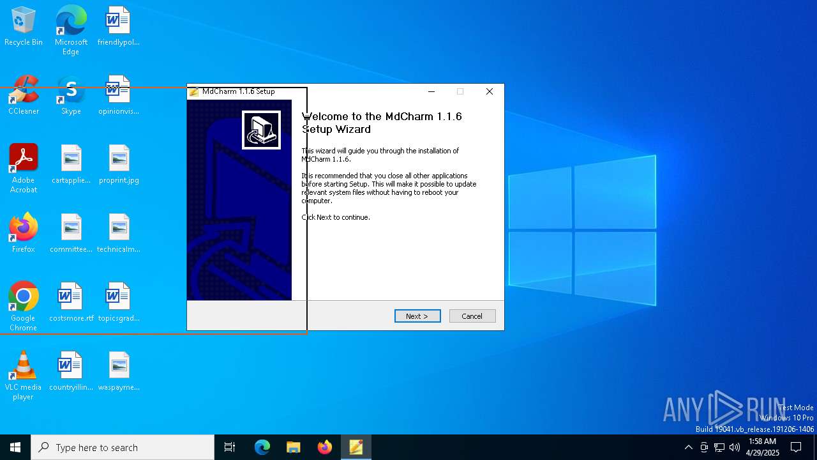Select the cartapplie... image file icon
Viewport: 817px width, 460px height.
71,165
